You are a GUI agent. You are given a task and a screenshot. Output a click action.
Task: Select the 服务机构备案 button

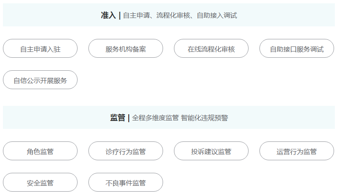(126, 48)
